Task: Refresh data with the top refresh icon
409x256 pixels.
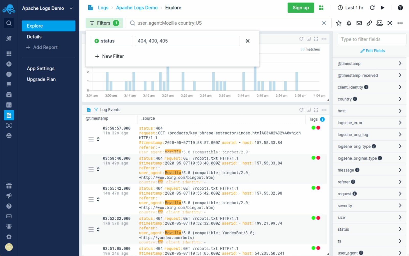Action: point(372,8)
